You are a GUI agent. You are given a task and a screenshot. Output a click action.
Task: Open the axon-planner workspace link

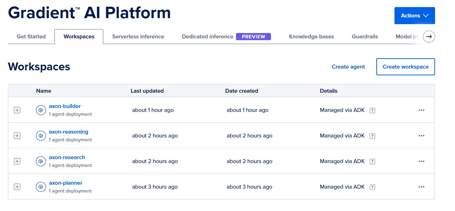66,183
